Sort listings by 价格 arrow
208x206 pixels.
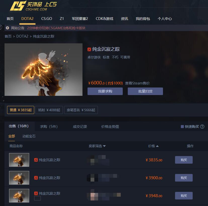pos(157,146)
